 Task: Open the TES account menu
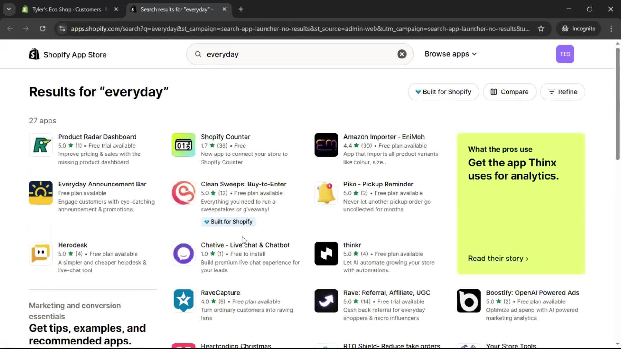pos(565,54)
